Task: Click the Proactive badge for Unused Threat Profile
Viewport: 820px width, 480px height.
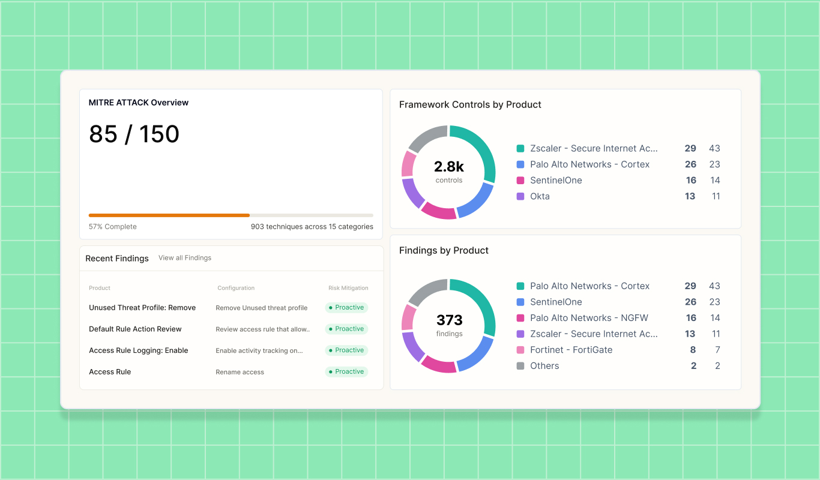Action: pos(346,307)
